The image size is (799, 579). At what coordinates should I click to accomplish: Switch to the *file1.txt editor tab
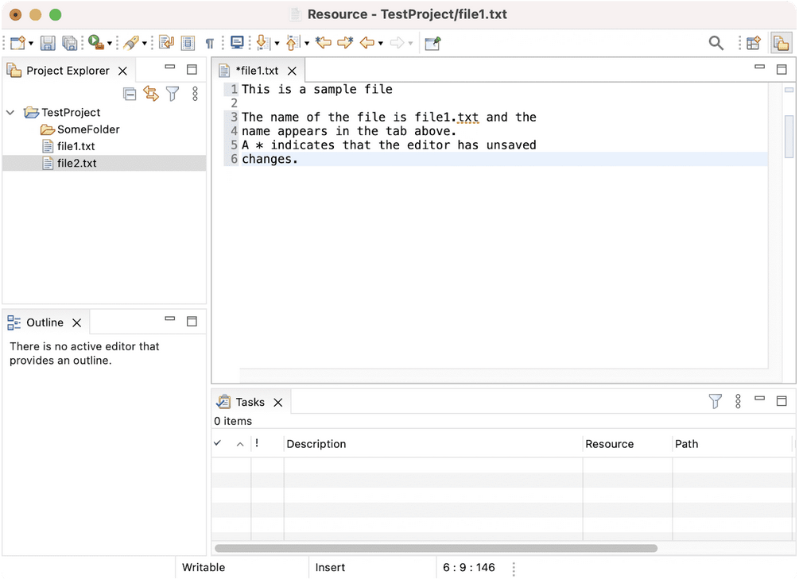click(256, 71)
